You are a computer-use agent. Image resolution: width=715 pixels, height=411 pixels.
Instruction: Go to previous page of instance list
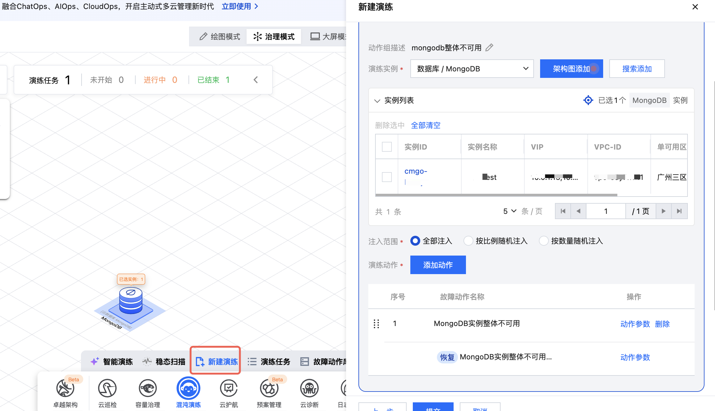(578, 211)
